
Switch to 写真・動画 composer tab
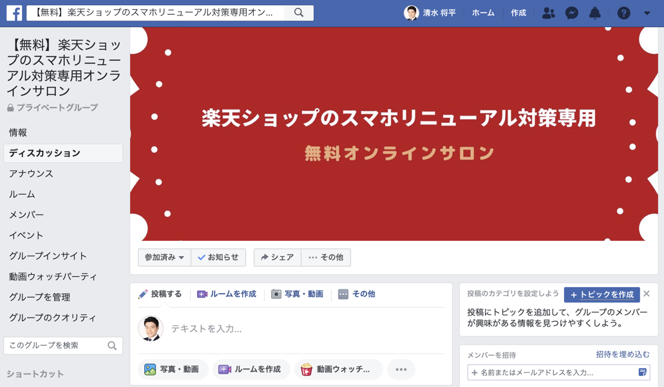[x=298, y=294]
